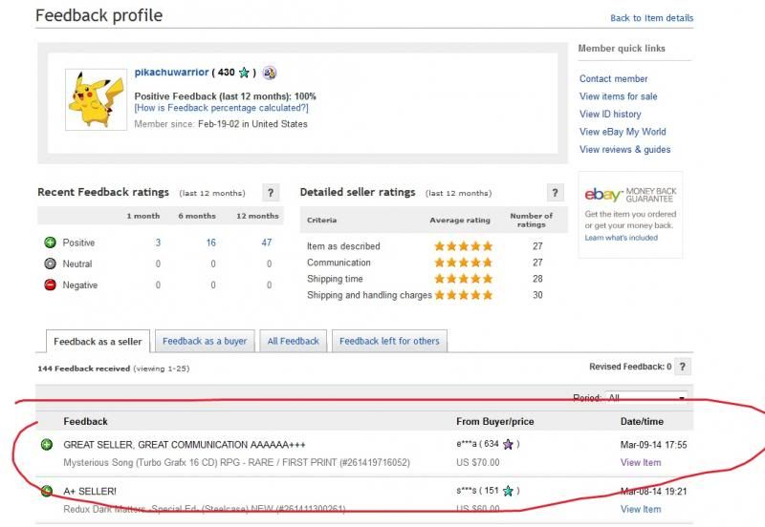The width and height of the screenshot is (765, 527).
Task: Select the Feedback left for others tab
Action: pyautogui.click(x=388, y=341)
